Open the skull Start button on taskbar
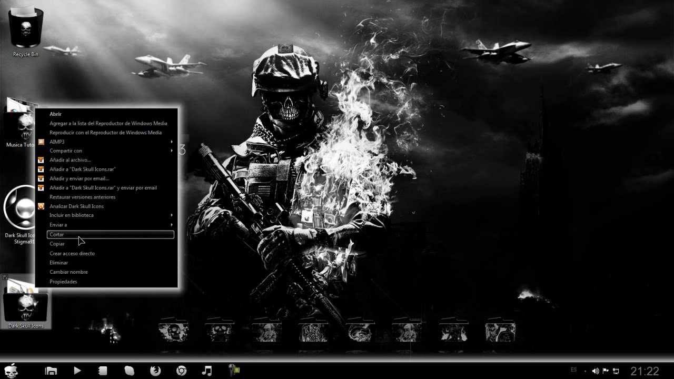674x379 pixels. [x=11, y=371]
